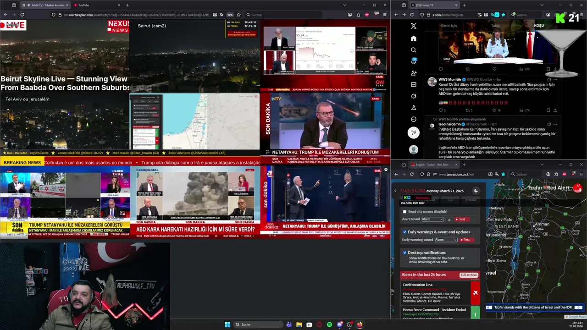Open X More circle icon in sidebar
Screen dimensions: 587x330
pos(413,119)
